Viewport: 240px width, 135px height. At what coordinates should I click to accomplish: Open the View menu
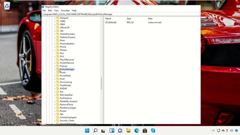[56, 10]
